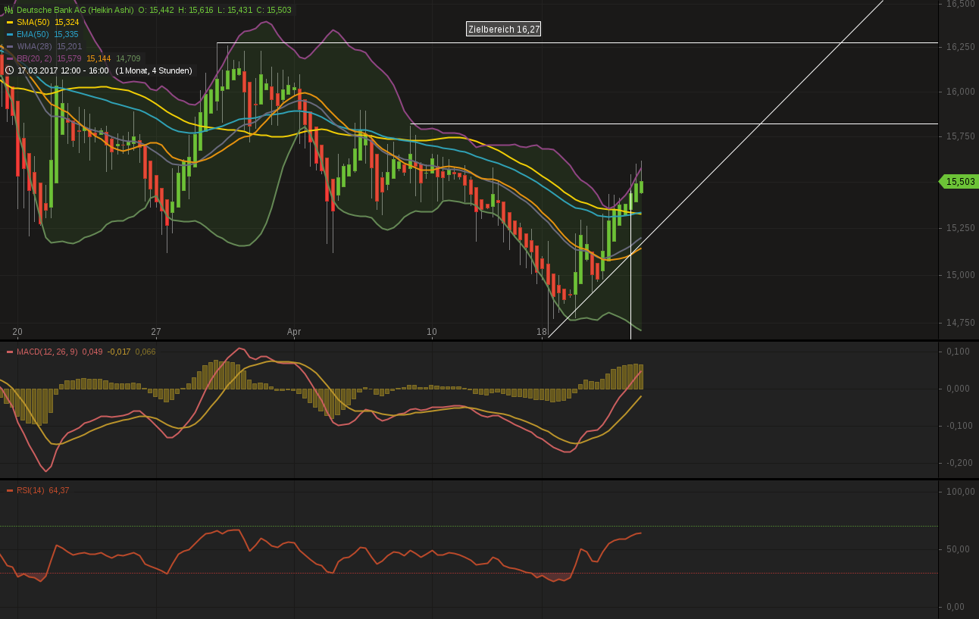The image size is (979, 619).
Task: Click the (1 Monat, 4 Stunden) timeframe text
Action: 154,70
